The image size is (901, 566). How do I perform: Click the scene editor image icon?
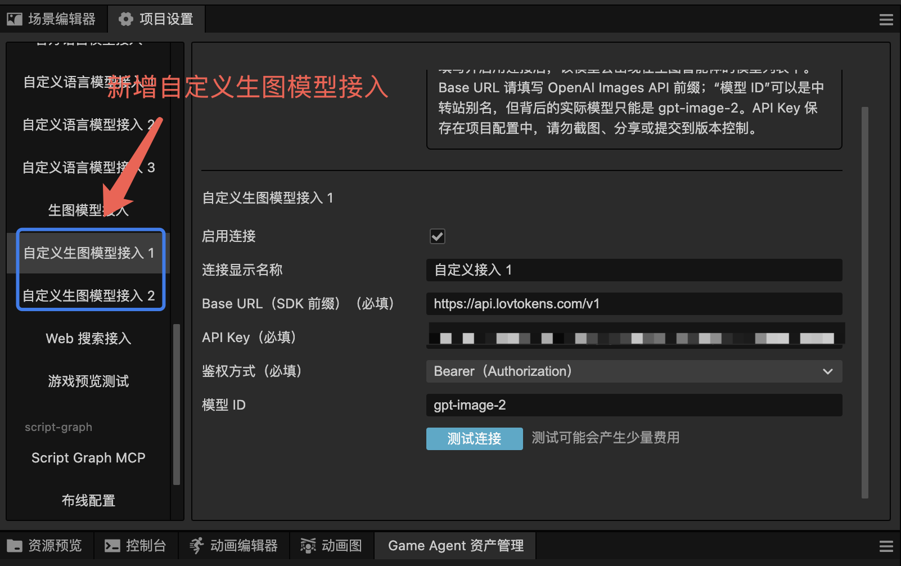click(x=15, y=20)
